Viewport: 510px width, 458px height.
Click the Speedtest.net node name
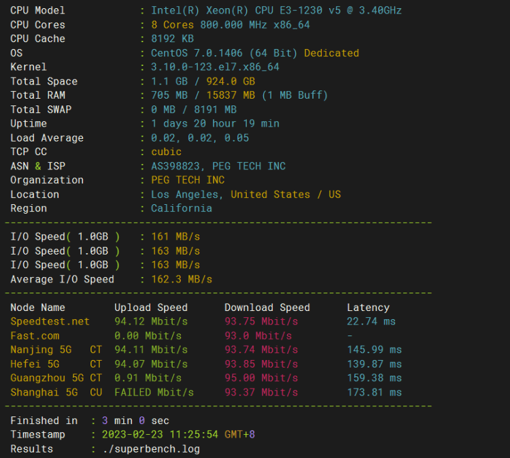[x=50, y=321]
